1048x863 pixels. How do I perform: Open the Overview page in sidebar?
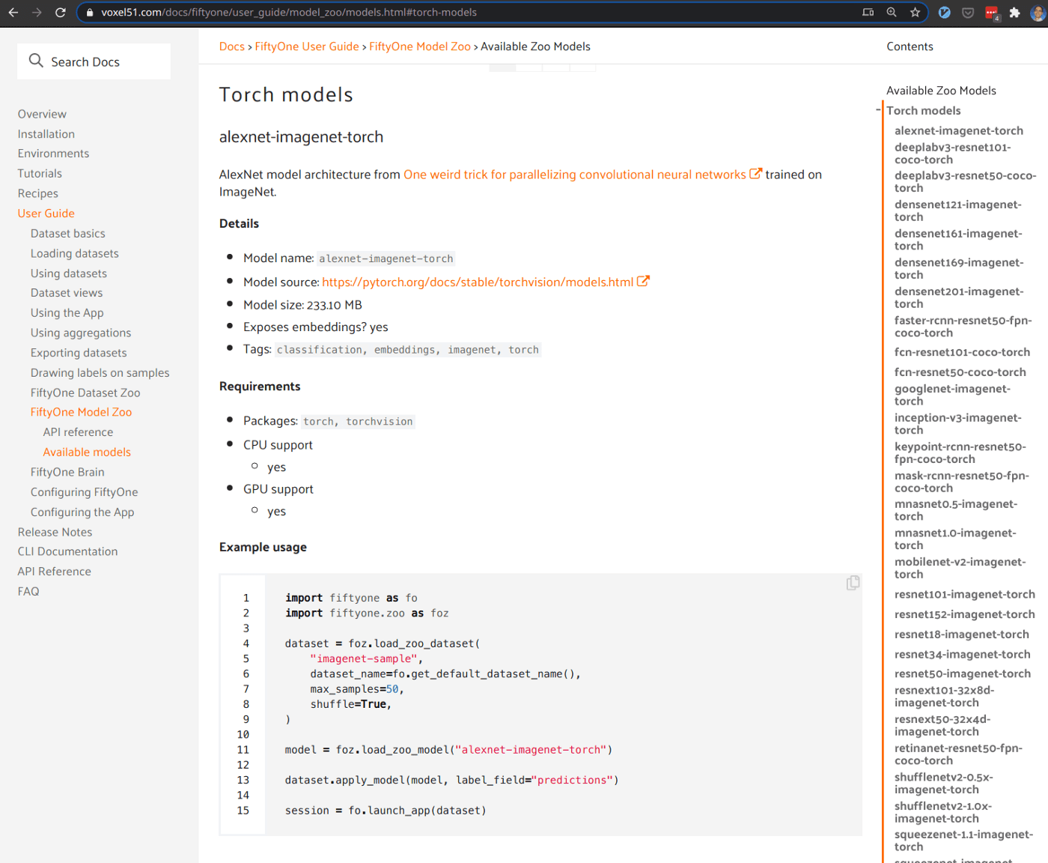[x=42, y=114]
